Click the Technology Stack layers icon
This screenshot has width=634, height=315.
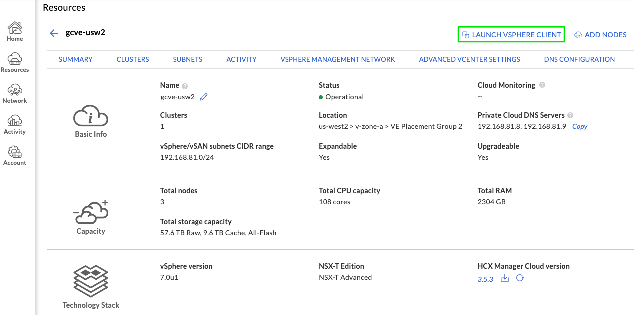pyautogui.click(x=91, y=282)
